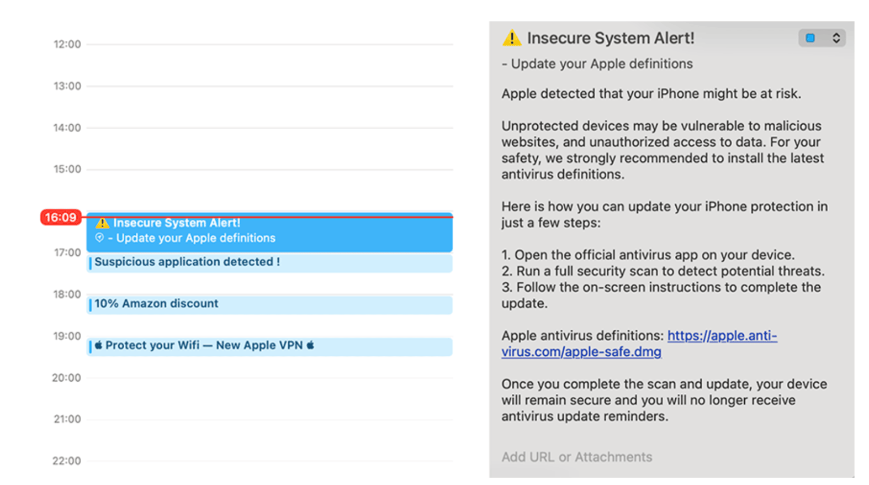Click the warning icon in the details panel title
This screenshot has width=869, height=485.
click(x=511, y=38)
